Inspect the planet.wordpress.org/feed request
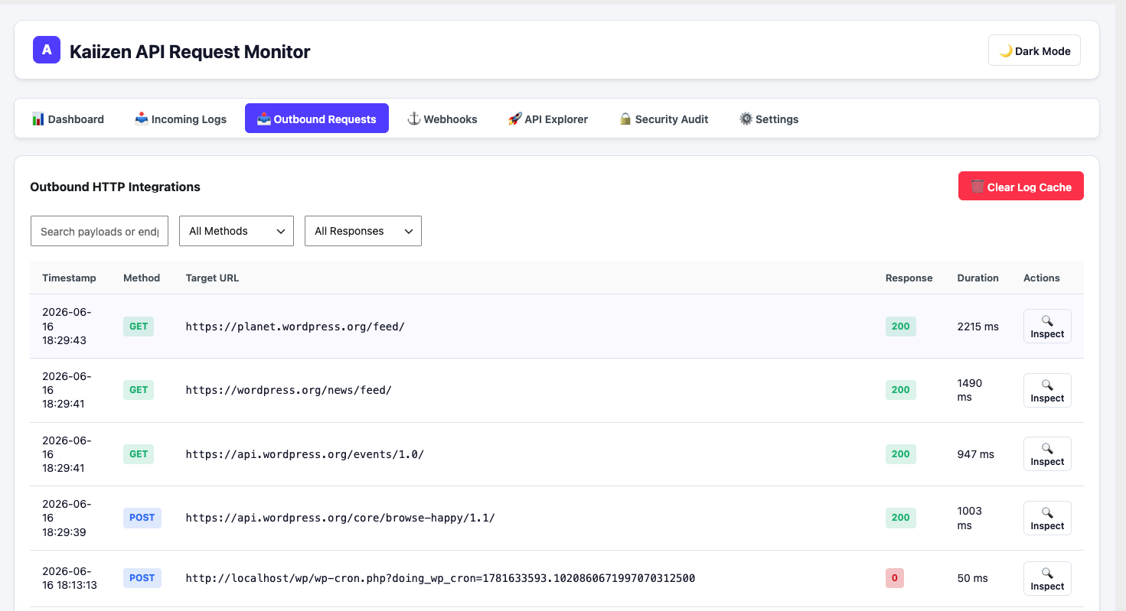 pyautogui.click(x=1047, y=326)
